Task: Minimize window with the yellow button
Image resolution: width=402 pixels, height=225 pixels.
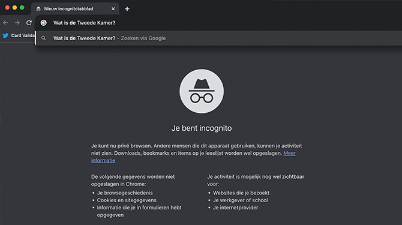Action: [x=14, y=8]
